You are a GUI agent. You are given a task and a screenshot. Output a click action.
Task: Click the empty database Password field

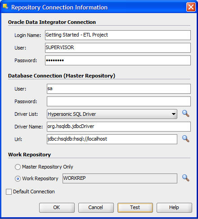[119, 101]
